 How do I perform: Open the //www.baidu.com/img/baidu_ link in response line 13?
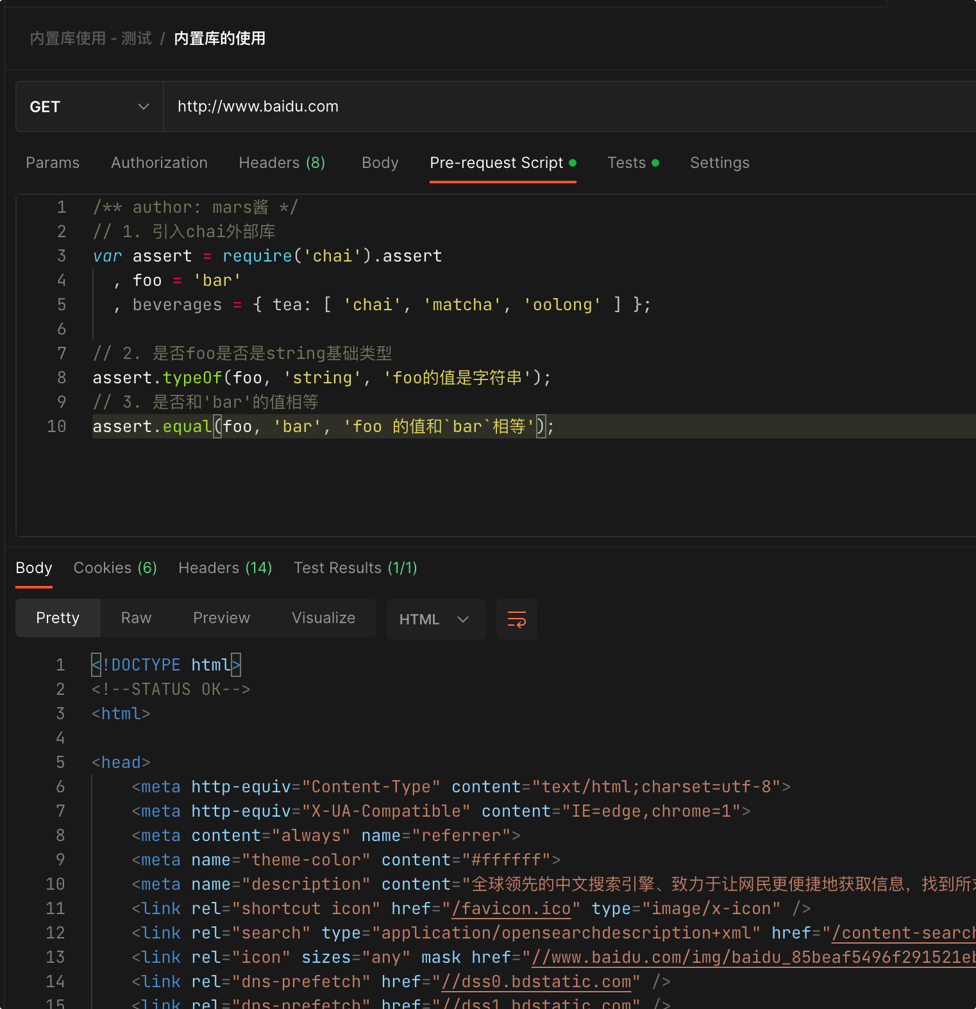coord(753,958)
